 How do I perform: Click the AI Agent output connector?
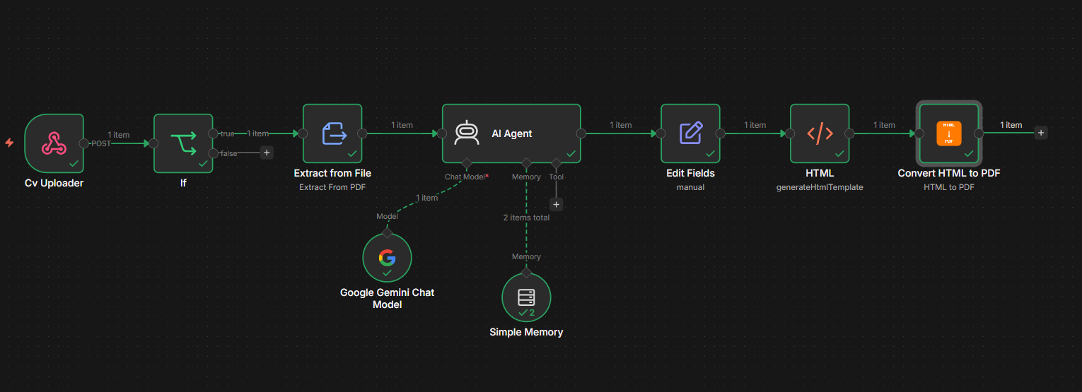click(x=581, y=133)
